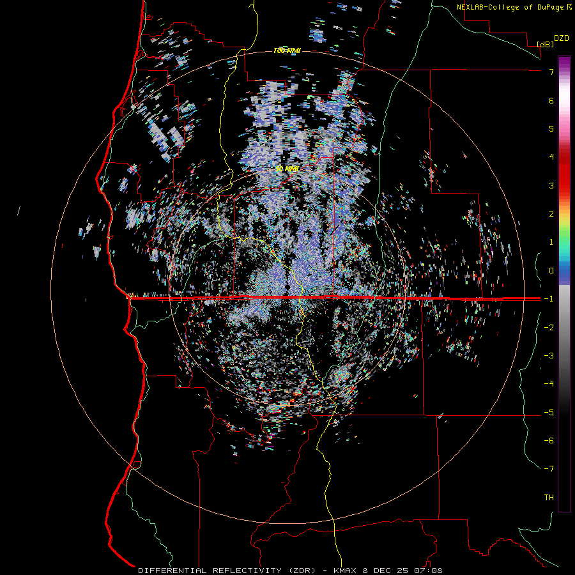This screenshot has height=575, width=575.
Task: Click the DZD label above the color scale
Action: tap(562, 38)
